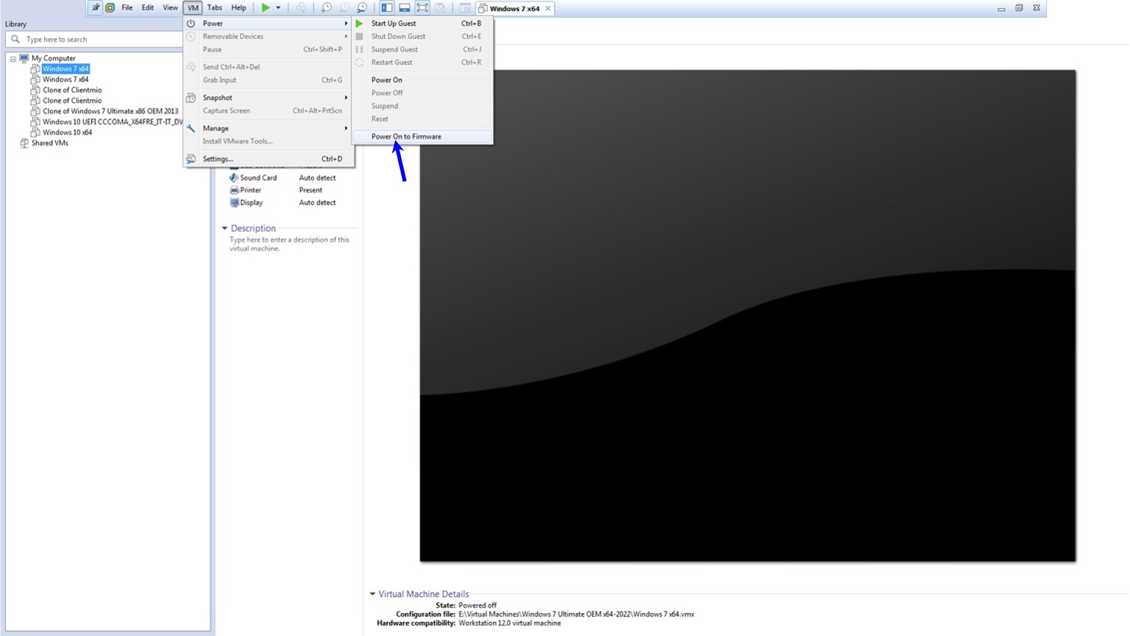1130x636 pixels.
Task: Click the pin icon at toolbar left
Action: pos(95,8)
